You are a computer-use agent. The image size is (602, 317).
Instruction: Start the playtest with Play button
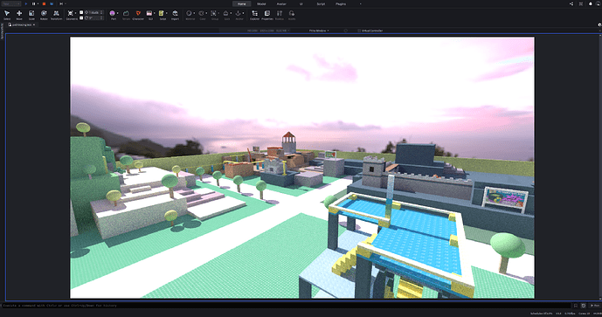click(26, 3)
